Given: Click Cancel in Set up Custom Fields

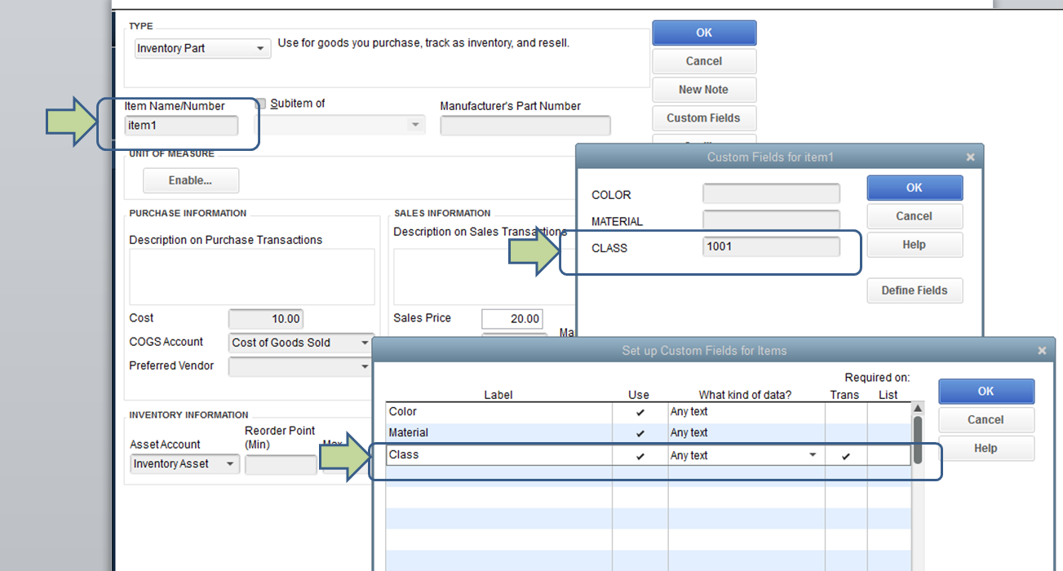Looking at the screenshot, I should pos(986,419).
